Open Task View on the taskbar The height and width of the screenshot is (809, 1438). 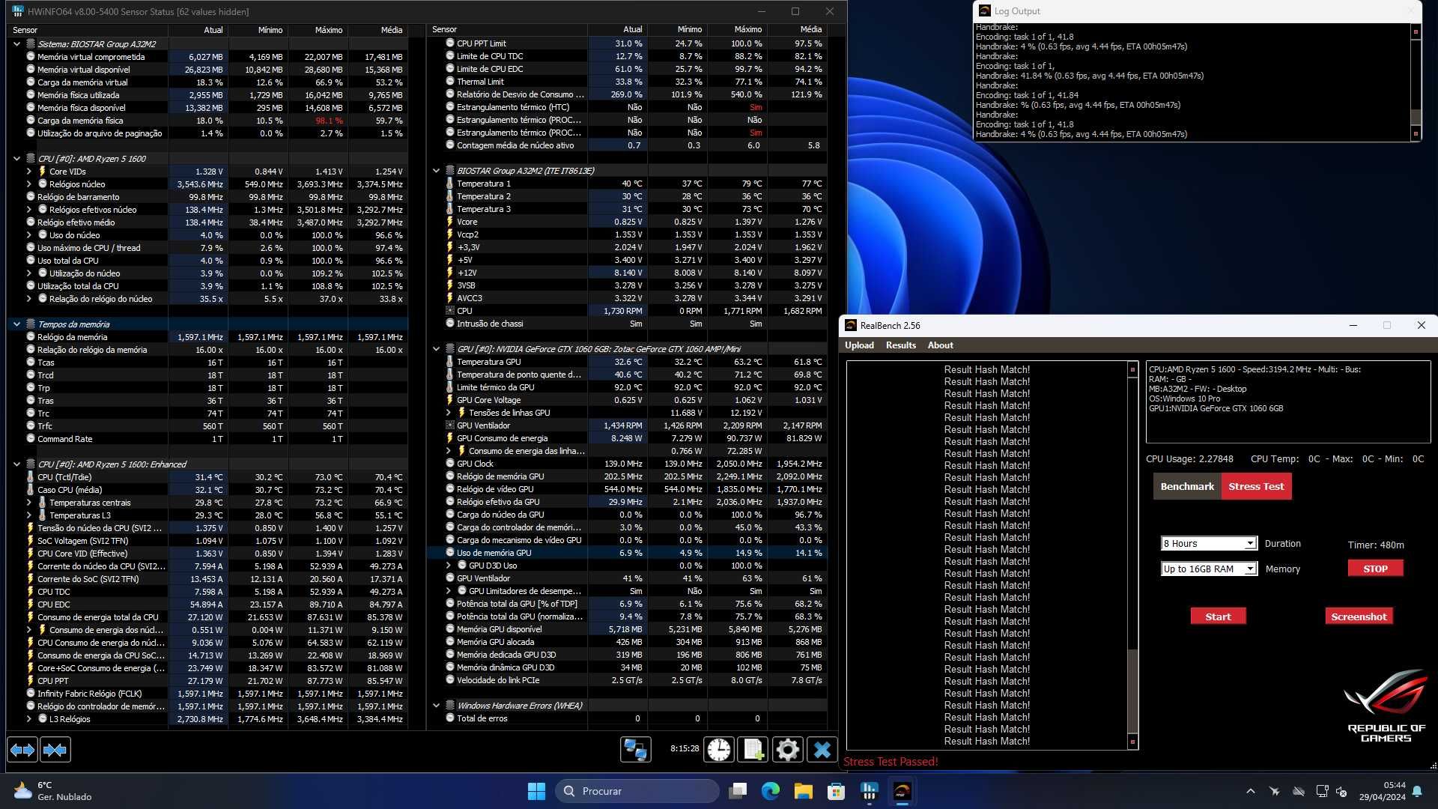(x=738, y=791)
